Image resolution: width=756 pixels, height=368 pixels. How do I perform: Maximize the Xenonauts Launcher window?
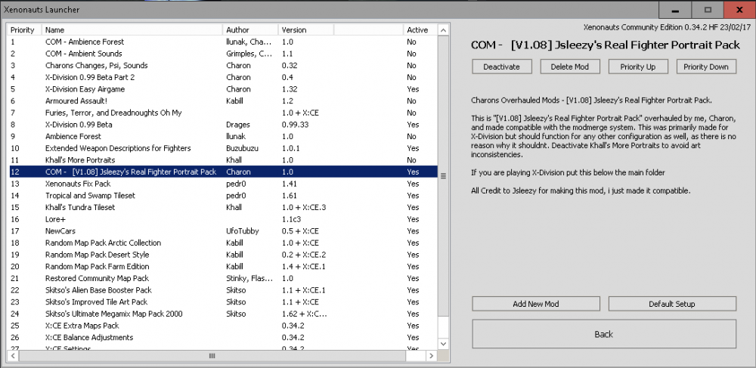click(708, 10)
